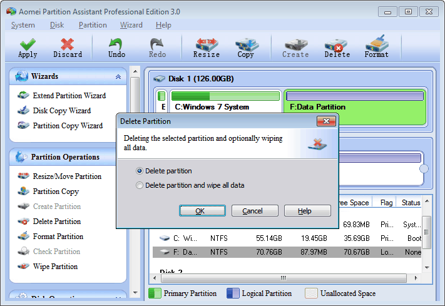The image size is (445, 306).
Task: Click the C: drive icon in the list
Action: click(x=165, y=238)
